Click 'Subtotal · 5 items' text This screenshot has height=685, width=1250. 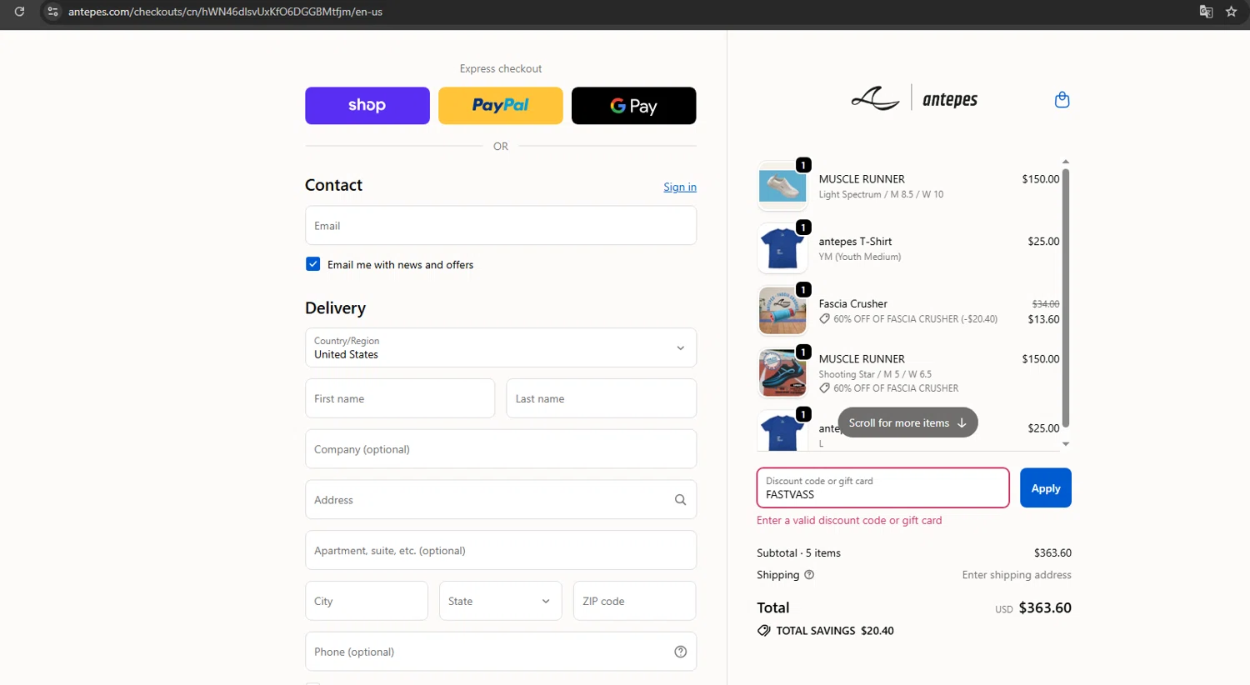pos(798,552)
